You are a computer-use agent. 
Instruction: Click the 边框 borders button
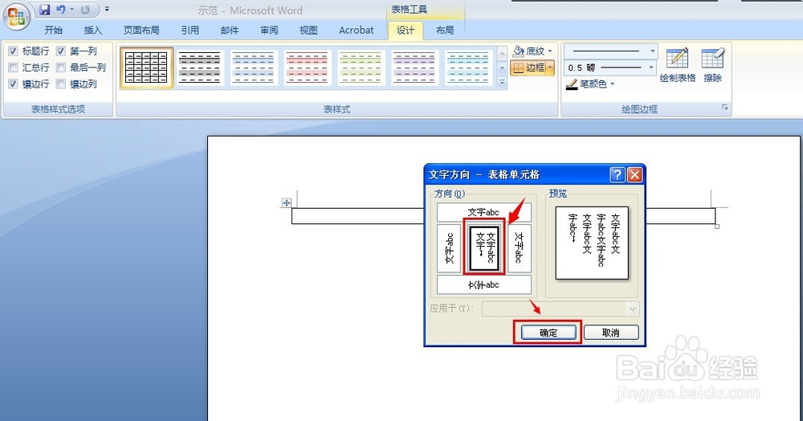coord(528,67)
